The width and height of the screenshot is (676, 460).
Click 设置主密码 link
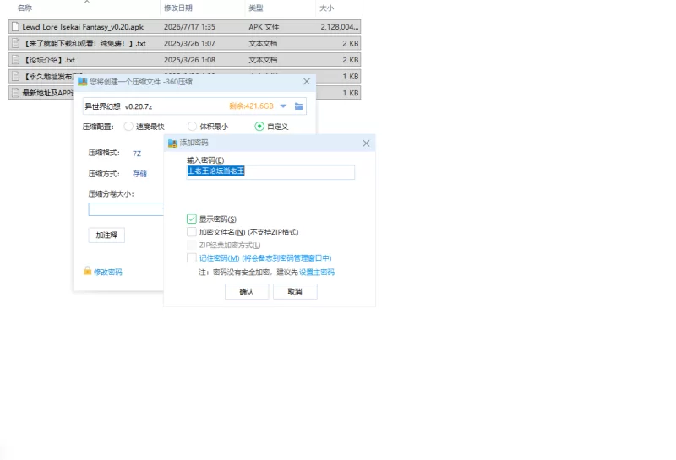coord(316,273)
